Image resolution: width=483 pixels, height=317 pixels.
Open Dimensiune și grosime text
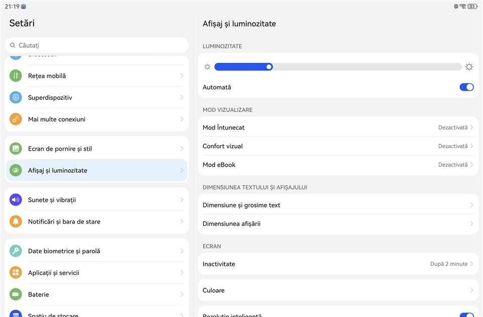pos(338,205)
